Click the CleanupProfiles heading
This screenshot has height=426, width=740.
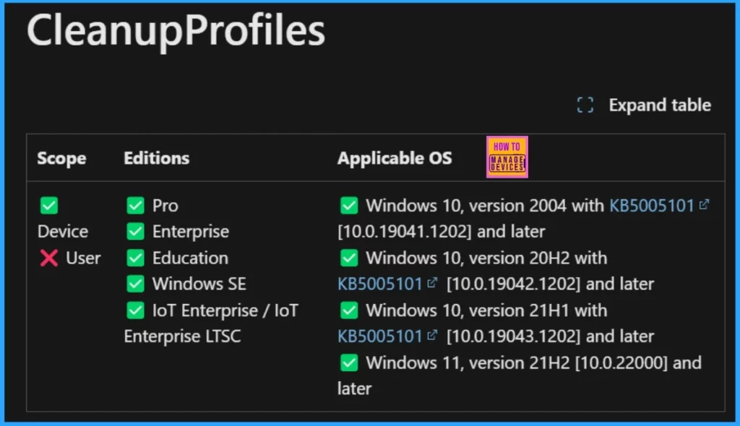[x=176, y=30]
